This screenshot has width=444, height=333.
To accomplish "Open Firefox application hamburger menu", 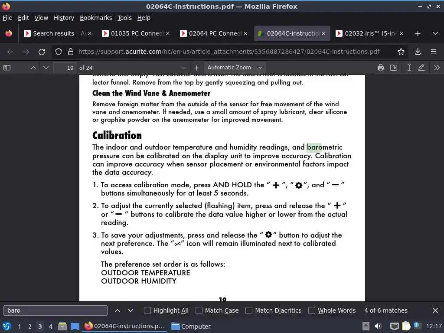I will tap(434, 52).
